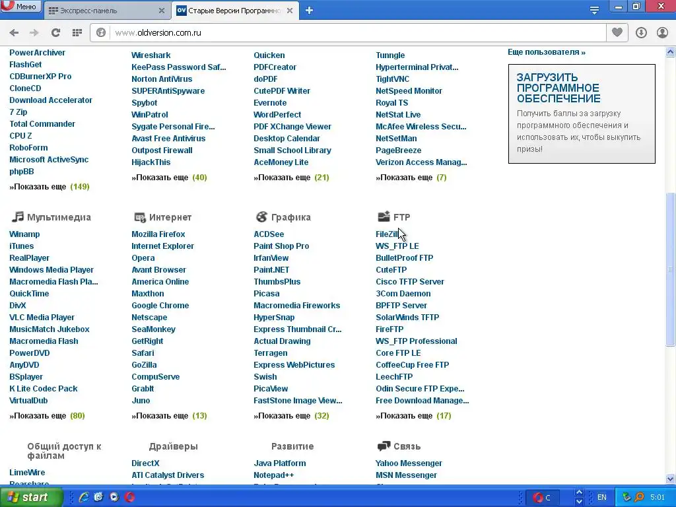Open the Google Chrome link
This screenshot has height=507, width=676.
(x=160, y=306)
